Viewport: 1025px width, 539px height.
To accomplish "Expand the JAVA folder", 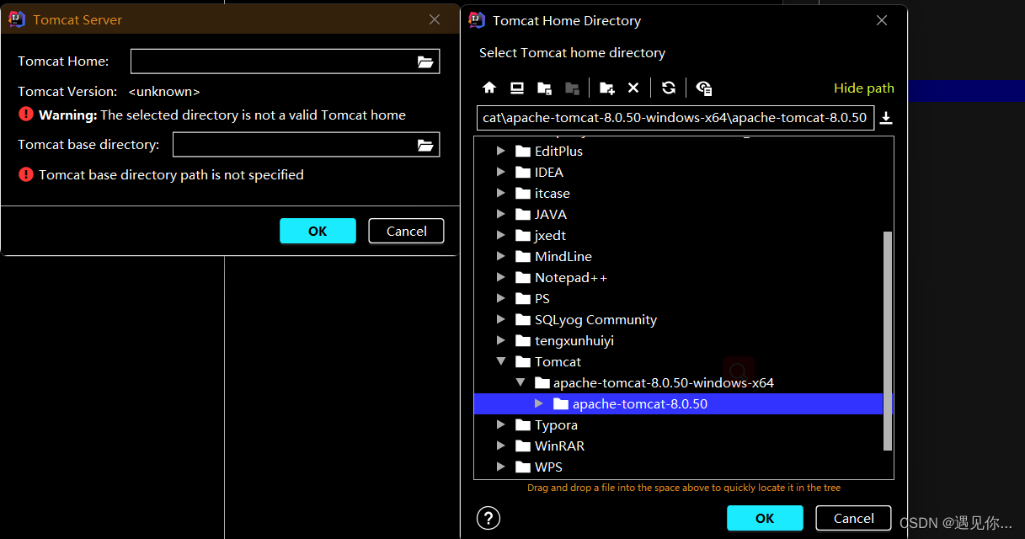I will (501, 215).
